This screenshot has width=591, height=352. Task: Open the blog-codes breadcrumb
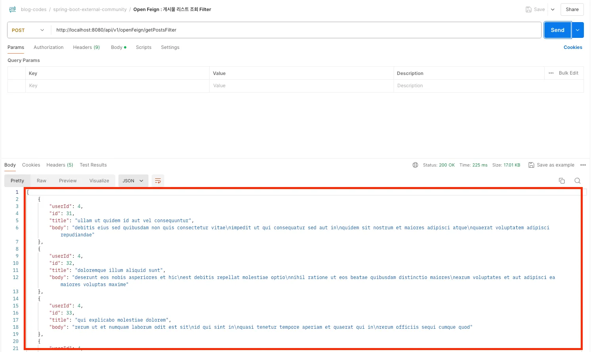coord(34,9)
